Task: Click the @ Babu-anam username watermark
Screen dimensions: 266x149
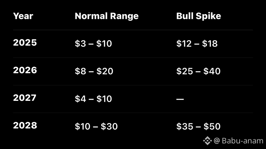Action: tap(238, 141)
